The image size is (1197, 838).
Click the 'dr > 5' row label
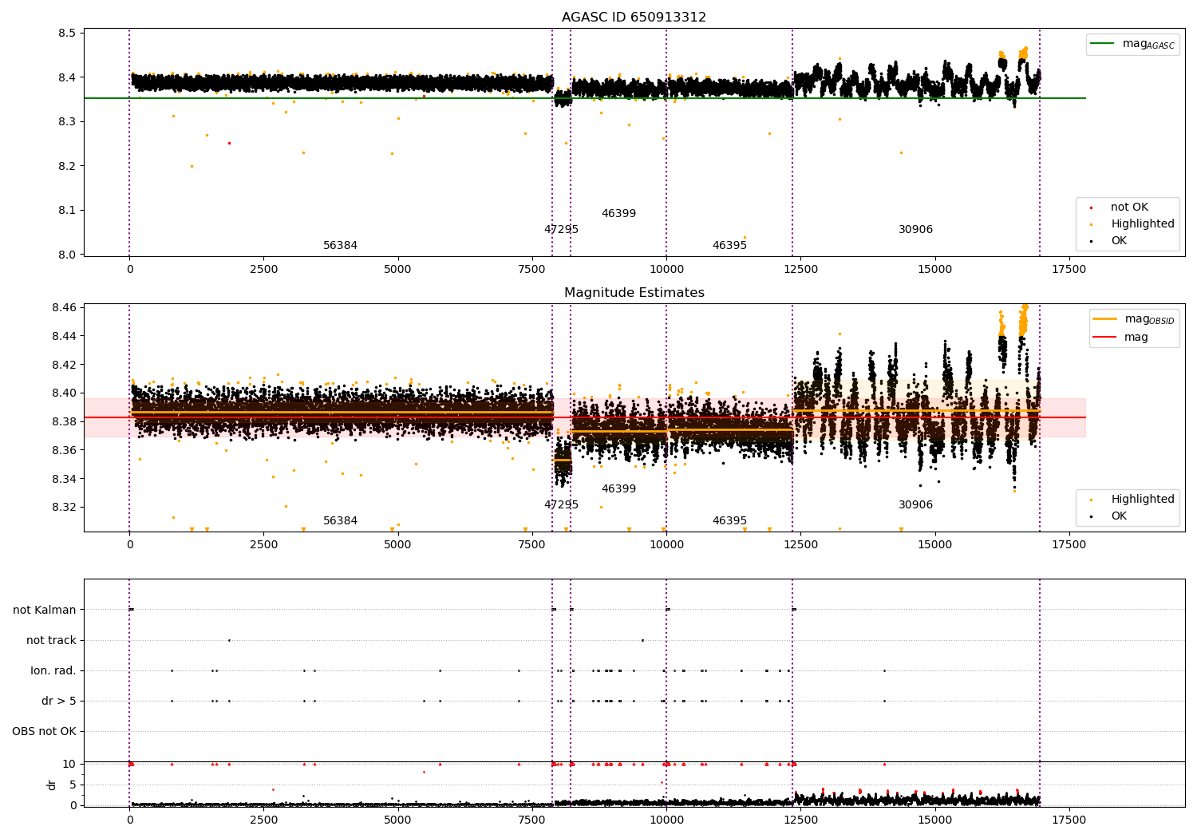[x=59, y=702]
